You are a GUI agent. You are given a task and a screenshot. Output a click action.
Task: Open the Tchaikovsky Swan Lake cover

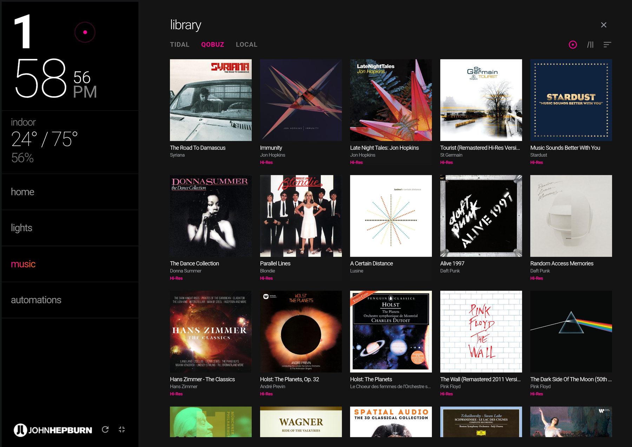[x=481, y=422]
